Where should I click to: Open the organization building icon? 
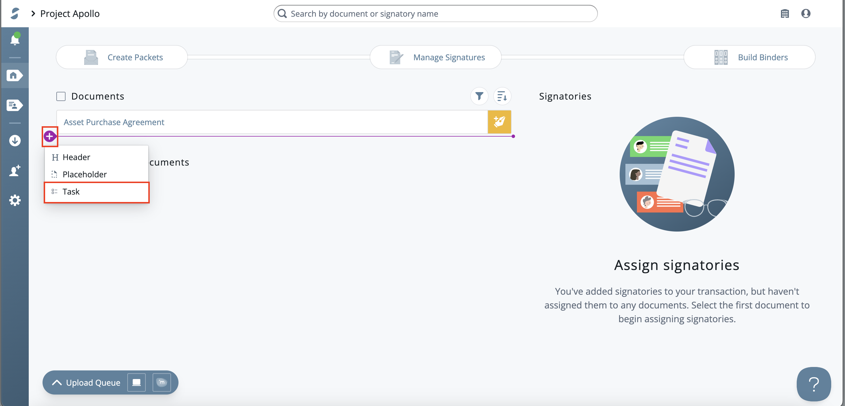pyautogui.click(x=785, y=13)
